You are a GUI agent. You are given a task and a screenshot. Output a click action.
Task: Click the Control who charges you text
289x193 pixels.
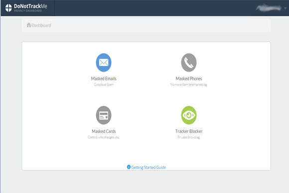[x=104, y=137]
